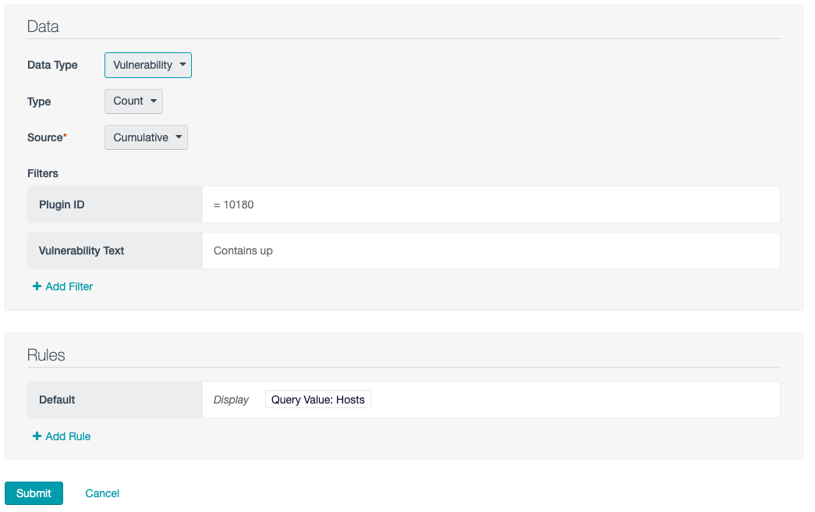Viewport: 815px width, 512px height.
Task: Select the Plugin ID filter label
Action: tap(62, 204)
